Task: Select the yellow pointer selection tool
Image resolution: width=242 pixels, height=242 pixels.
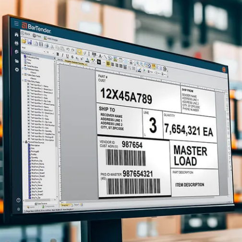Action: [x=79, y=52]
